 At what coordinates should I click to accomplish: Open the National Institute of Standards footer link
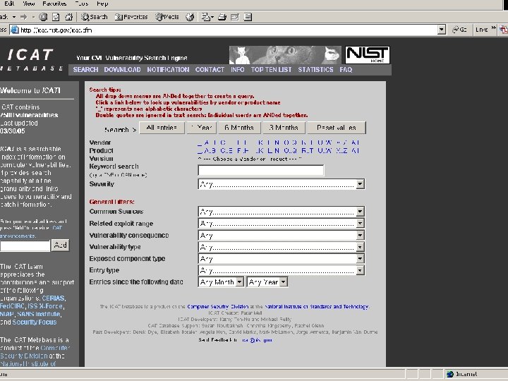(317, 306)
